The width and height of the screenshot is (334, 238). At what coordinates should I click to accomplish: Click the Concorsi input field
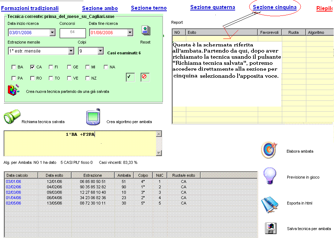tap(73, 33)
